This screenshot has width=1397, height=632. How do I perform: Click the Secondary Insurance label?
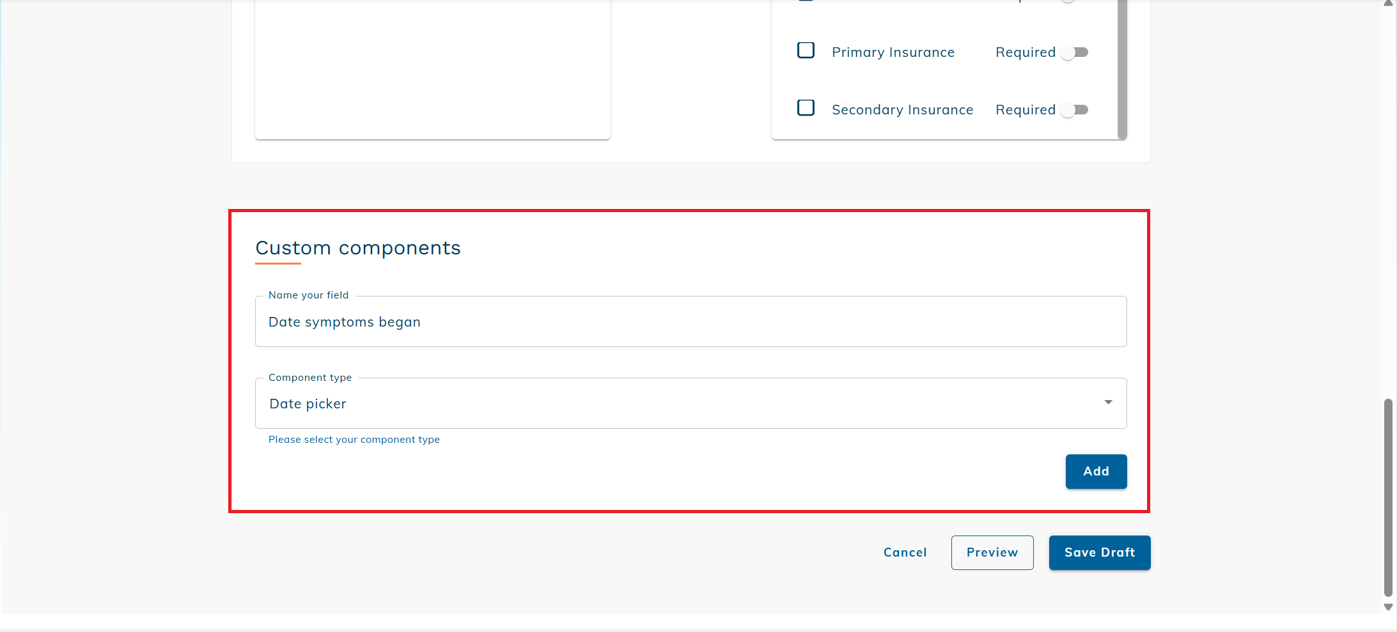coord(902,110)
